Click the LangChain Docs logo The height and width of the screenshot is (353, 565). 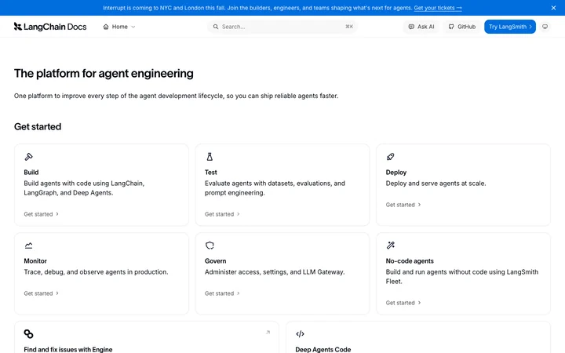coord(50,27)
